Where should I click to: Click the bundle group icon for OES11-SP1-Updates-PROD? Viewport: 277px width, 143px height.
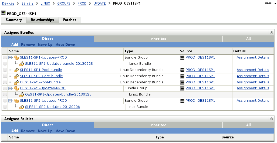pos(16,88)
